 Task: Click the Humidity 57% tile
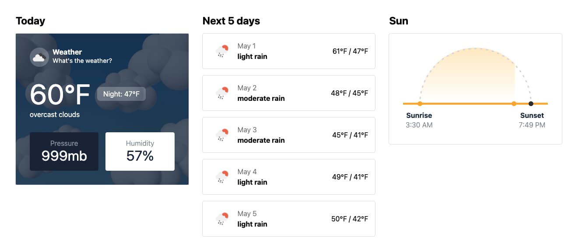click(x=140, y=151)
